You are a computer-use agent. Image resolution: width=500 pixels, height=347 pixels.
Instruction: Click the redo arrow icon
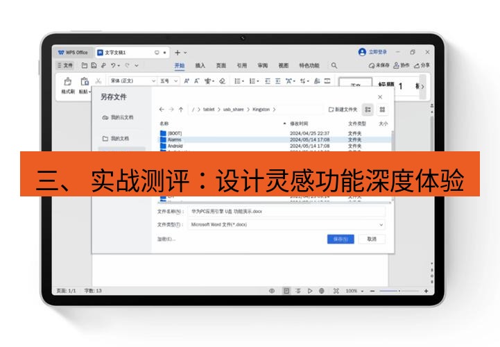click(127, 65)
